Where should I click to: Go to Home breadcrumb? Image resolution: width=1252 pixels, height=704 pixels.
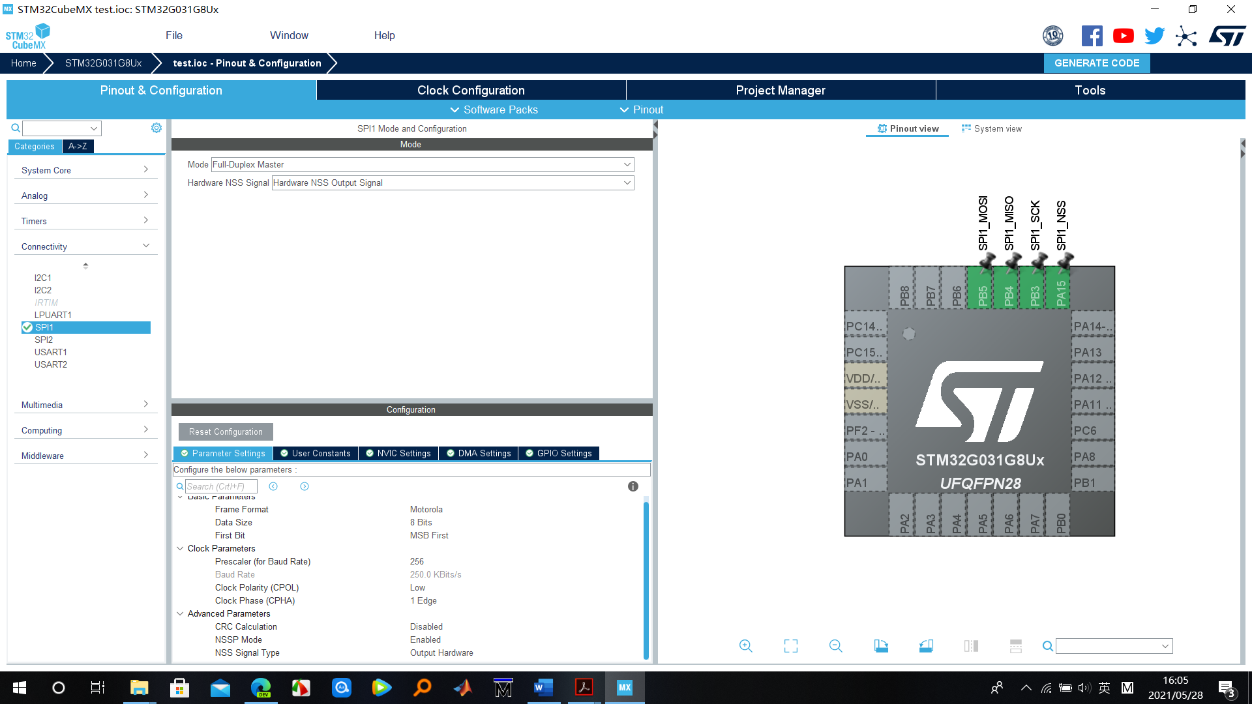pyautogui.click(x=23, y=63)
